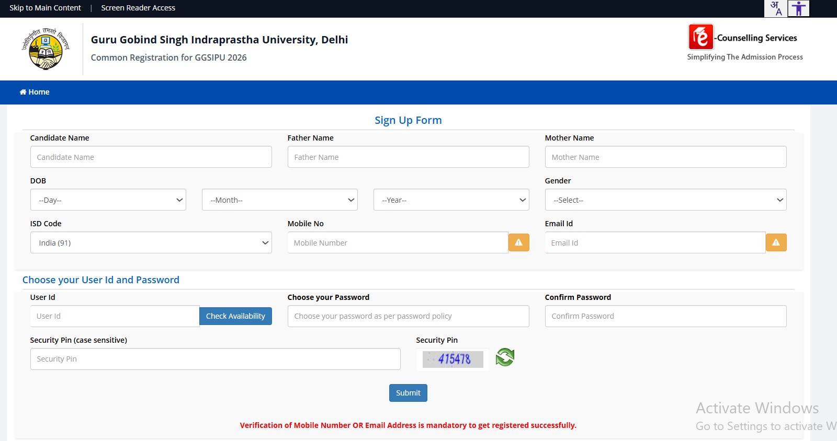
Task: Click the Submit button
Action: click(408, 393)
